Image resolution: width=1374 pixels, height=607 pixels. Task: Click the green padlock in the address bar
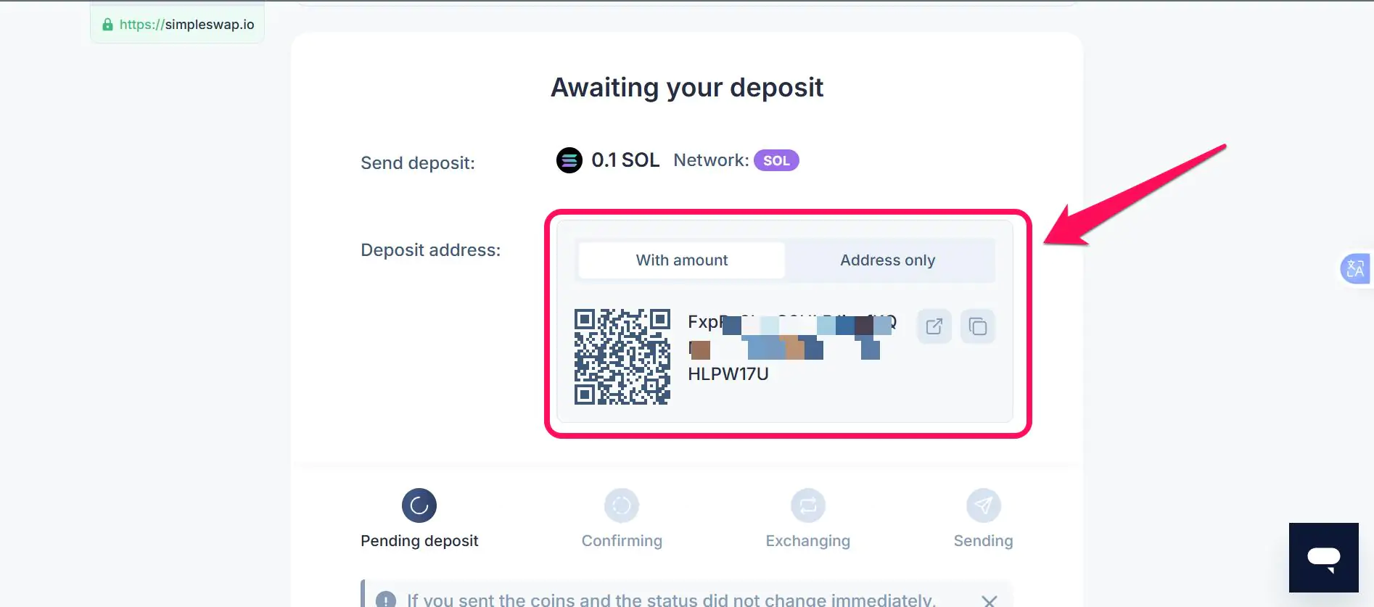tap(107, 24)
